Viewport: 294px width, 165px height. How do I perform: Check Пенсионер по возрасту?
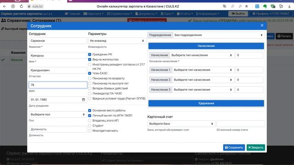(90, 78)
